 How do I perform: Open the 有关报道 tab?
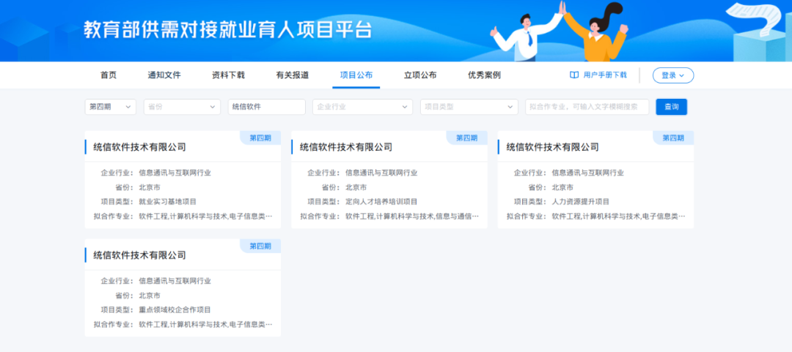[x=293, y=75]
